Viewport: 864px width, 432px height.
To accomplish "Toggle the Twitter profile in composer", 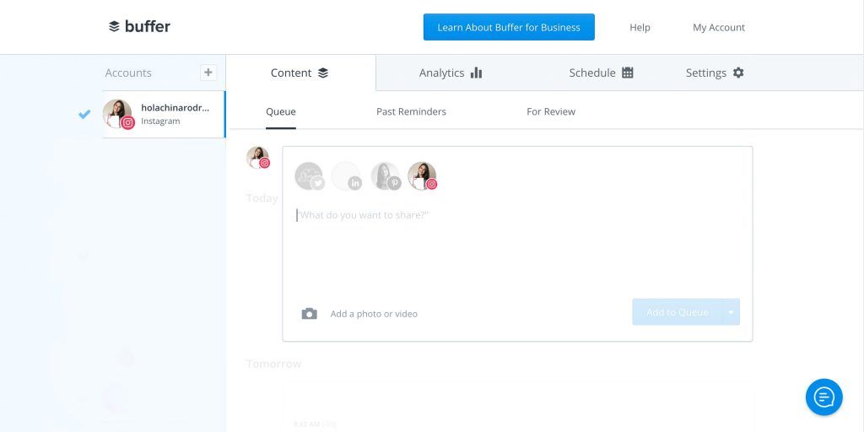I will point(310,176).
